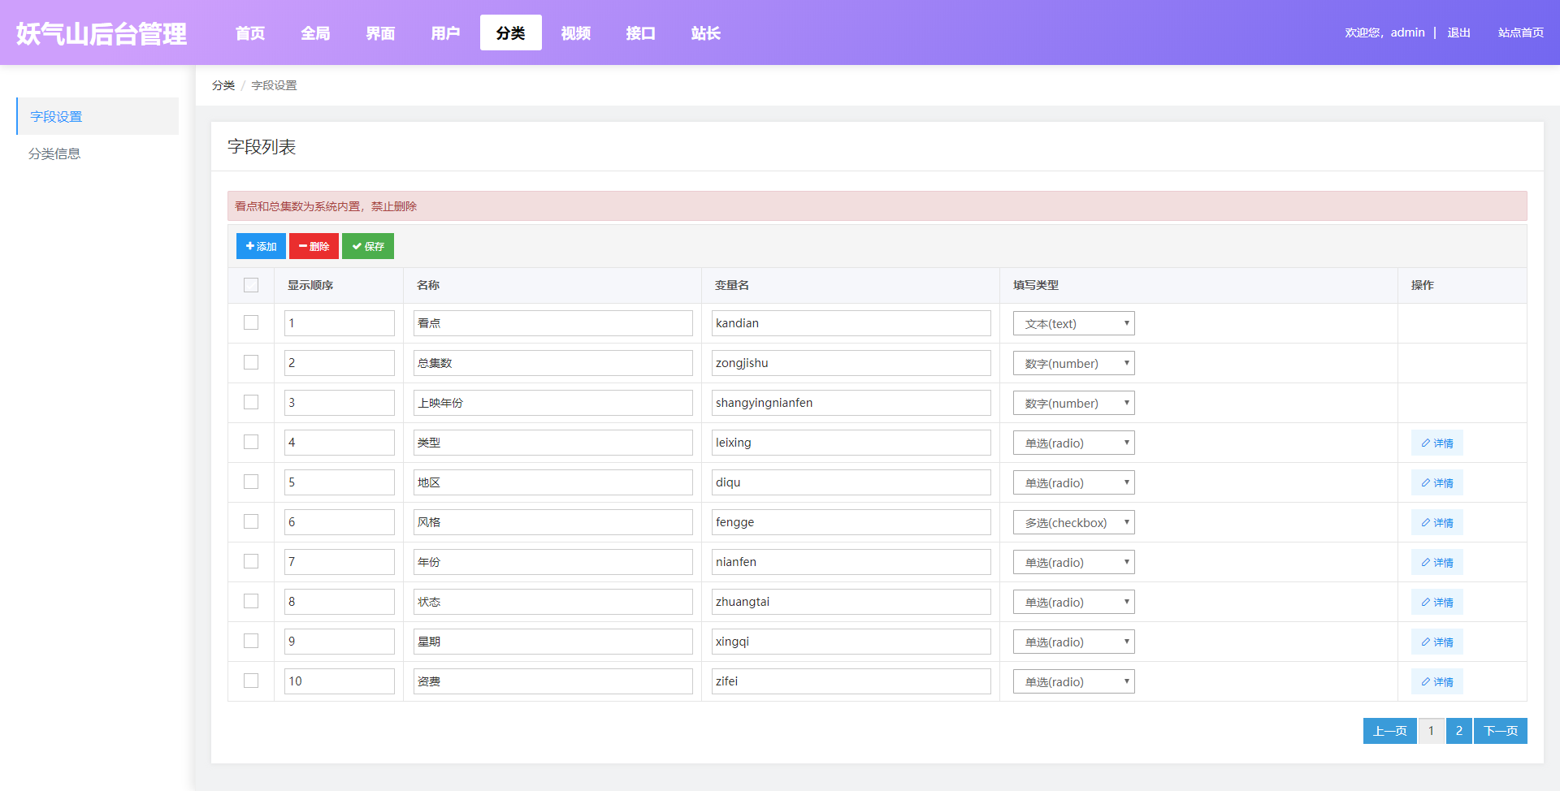Viewport: 1560px width, 791px height.
Task: Click the name field containing 总集数
Action: click(552, 362)
